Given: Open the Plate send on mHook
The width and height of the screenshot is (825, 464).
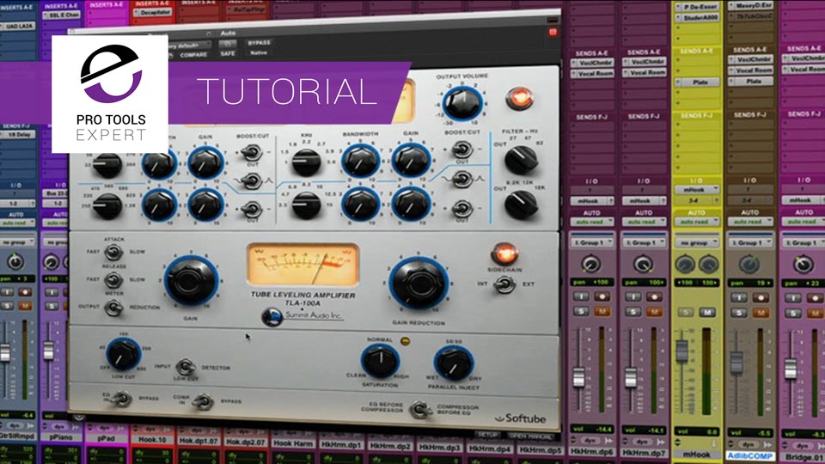Looking at the screenshot, I should (700, 82).
